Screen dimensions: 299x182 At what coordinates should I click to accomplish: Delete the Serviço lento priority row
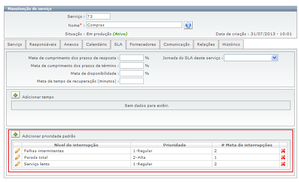pyautogui.click(x=283, y=164)
